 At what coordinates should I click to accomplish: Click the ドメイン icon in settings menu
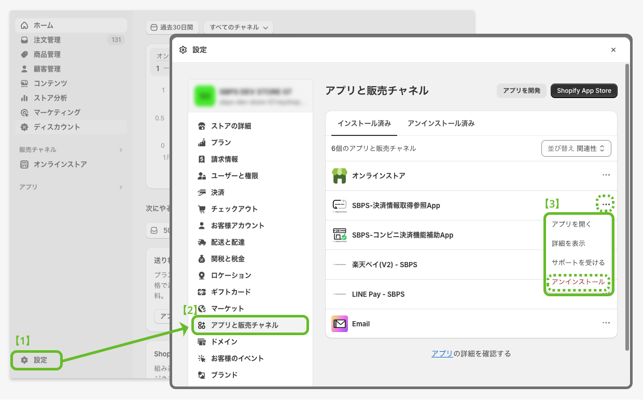(x=202, y=342)
